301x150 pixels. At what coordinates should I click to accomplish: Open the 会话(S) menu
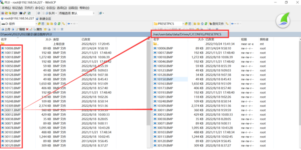point(51,8)
